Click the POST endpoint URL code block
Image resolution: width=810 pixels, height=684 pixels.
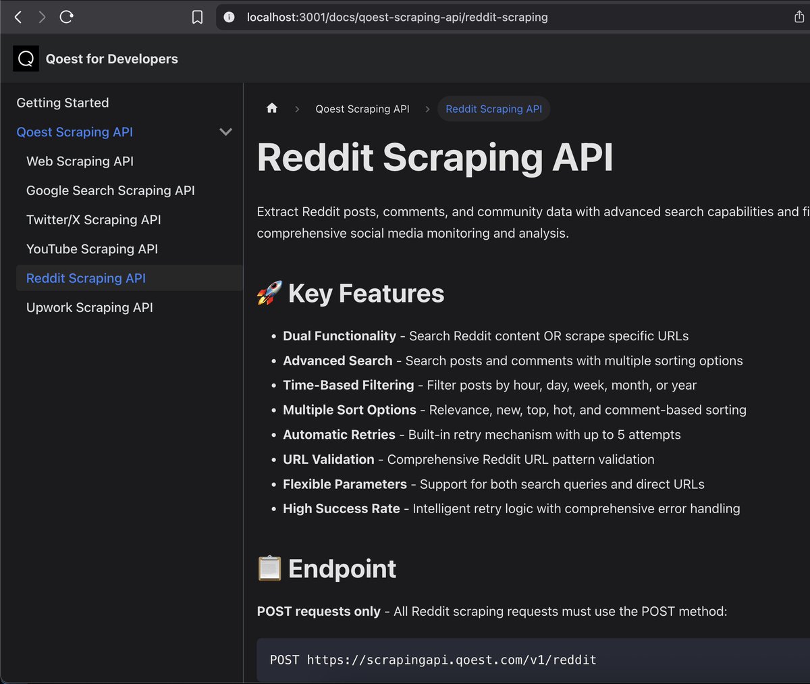pos(533,660)
